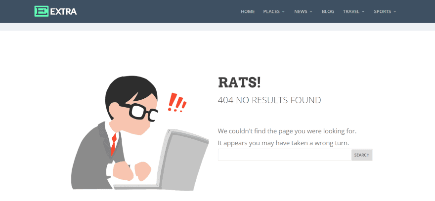The image size is (435, 201).
Task: Click the EXTRA wordmark in header
Action: 64,12
